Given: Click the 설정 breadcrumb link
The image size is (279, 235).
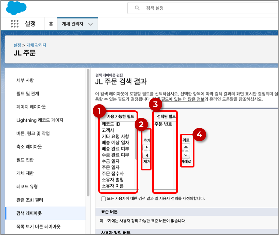Looking at the screenshot, I should [17, 45].
